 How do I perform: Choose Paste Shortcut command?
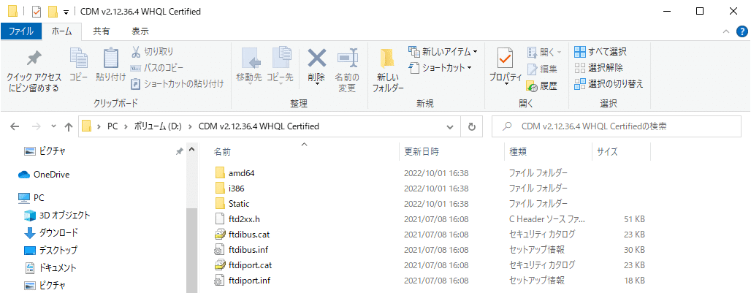[x=178, y=84]
